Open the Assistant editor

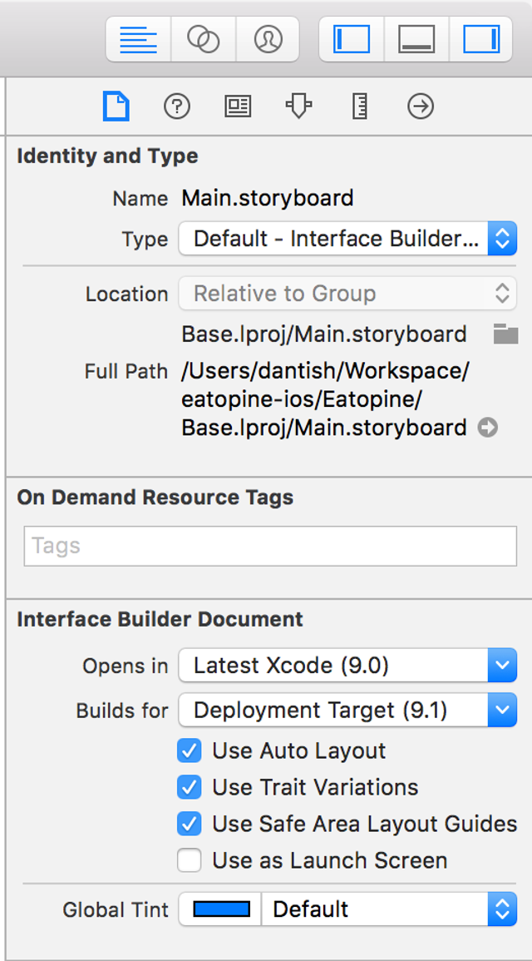(x=204, y=40)
